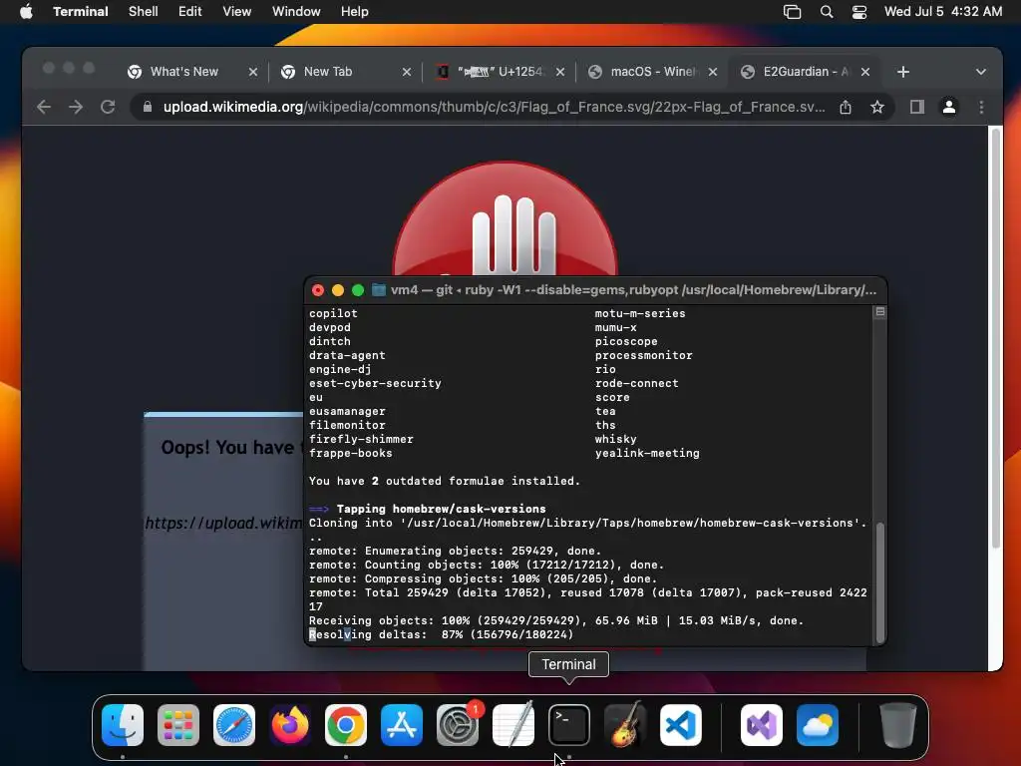Open the Terminal application menu
Screen dimensions: 1021x766
pos(80,12)
